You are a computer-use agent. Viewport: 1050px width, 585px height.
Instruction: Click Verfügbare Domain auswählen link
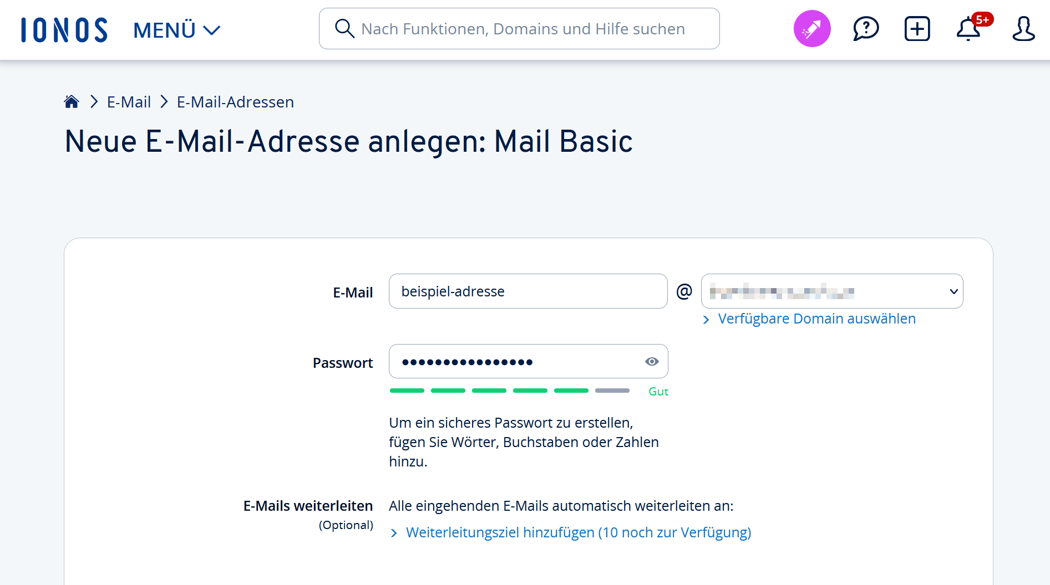click(x=816, y=319)
